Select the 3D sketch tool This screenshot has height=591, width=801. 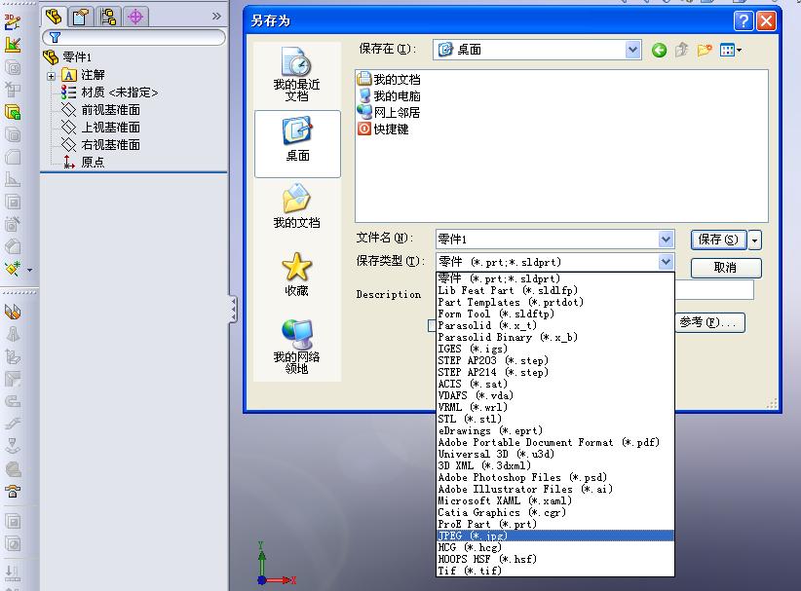13,22
